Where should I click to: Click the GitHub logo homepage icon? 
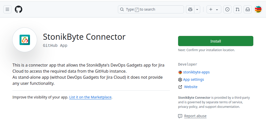click(x=19, y=9)
